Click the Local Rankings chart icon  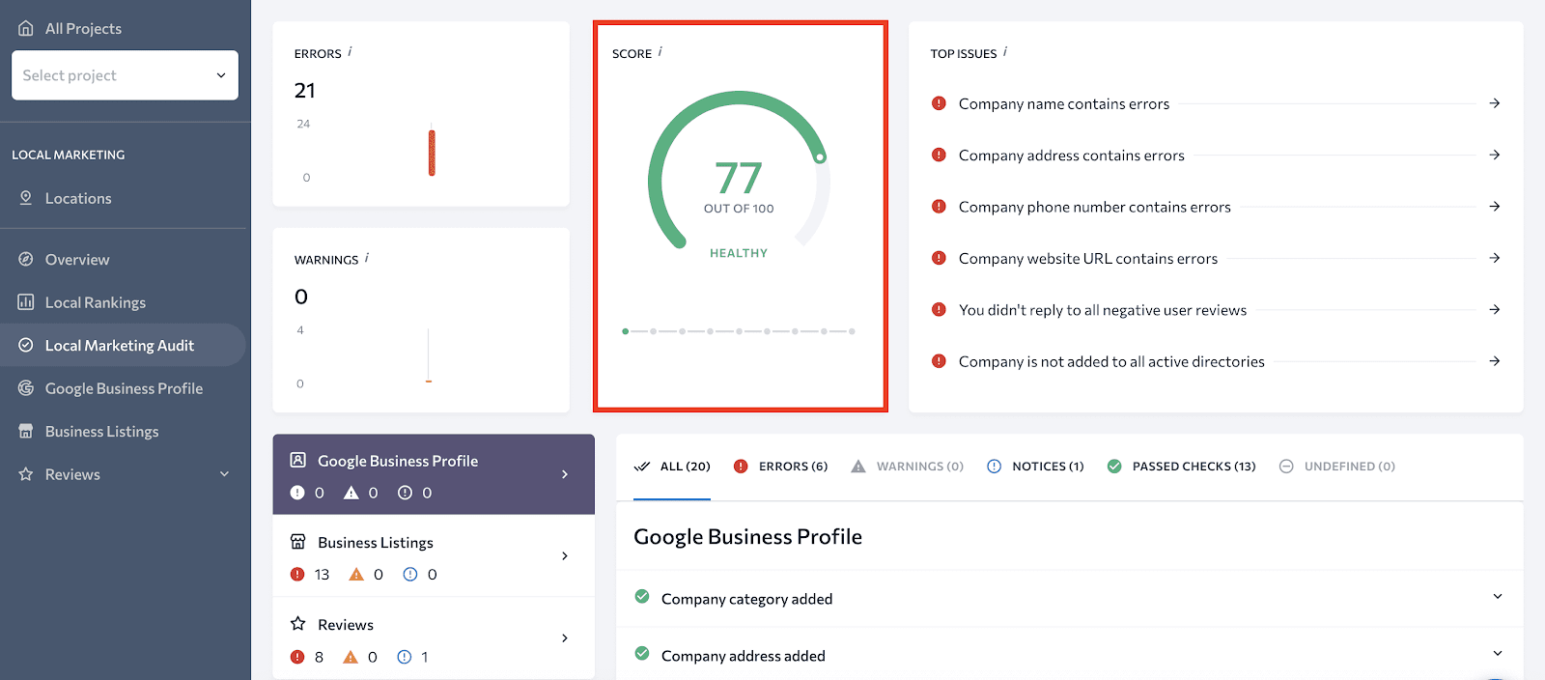click(26, 302)
